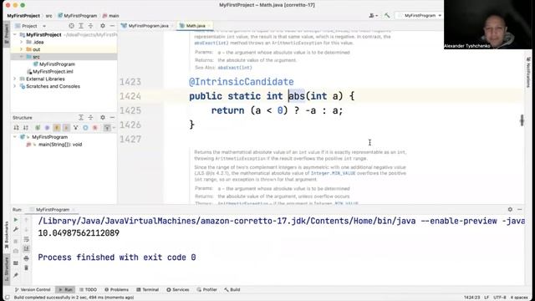Open Project panel gear options
Viewport: 535px width, 301px height.
pos(102,26)
